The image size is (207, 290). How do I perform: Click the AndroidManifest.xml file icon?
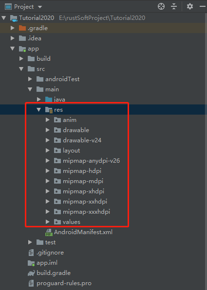tap(49, 232)
